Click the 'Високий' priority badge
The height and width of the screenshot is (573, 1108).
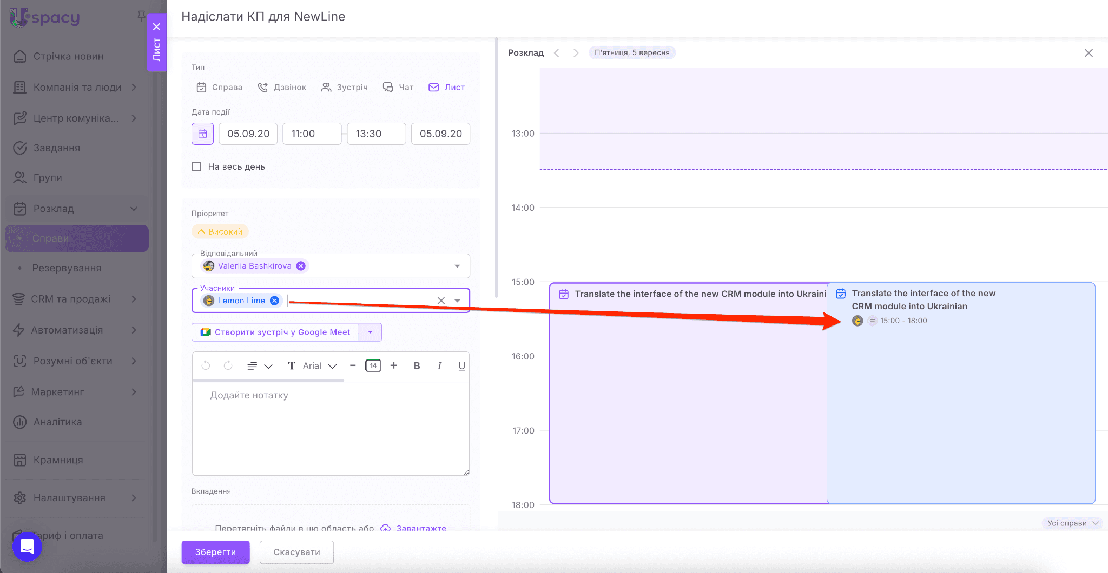[x=220, y=231]
